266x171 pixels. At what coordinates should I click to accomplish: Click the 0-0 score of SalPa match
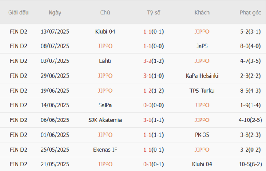pos(148,105)
